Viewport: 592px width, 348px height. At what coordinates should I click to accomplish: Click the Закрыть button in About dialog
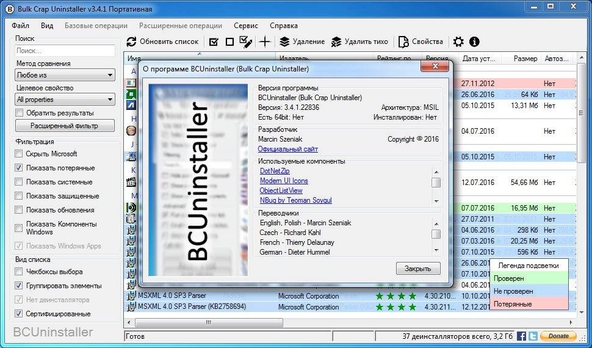(418, 268)
